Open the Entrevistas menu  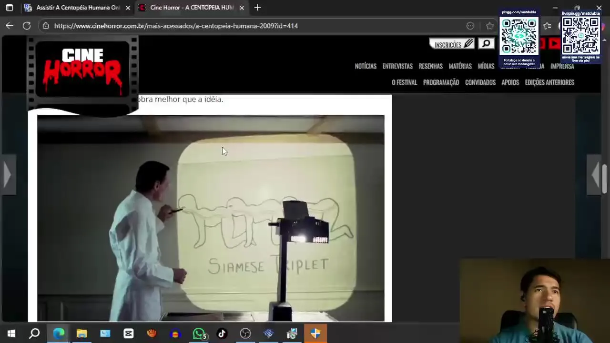397,66
